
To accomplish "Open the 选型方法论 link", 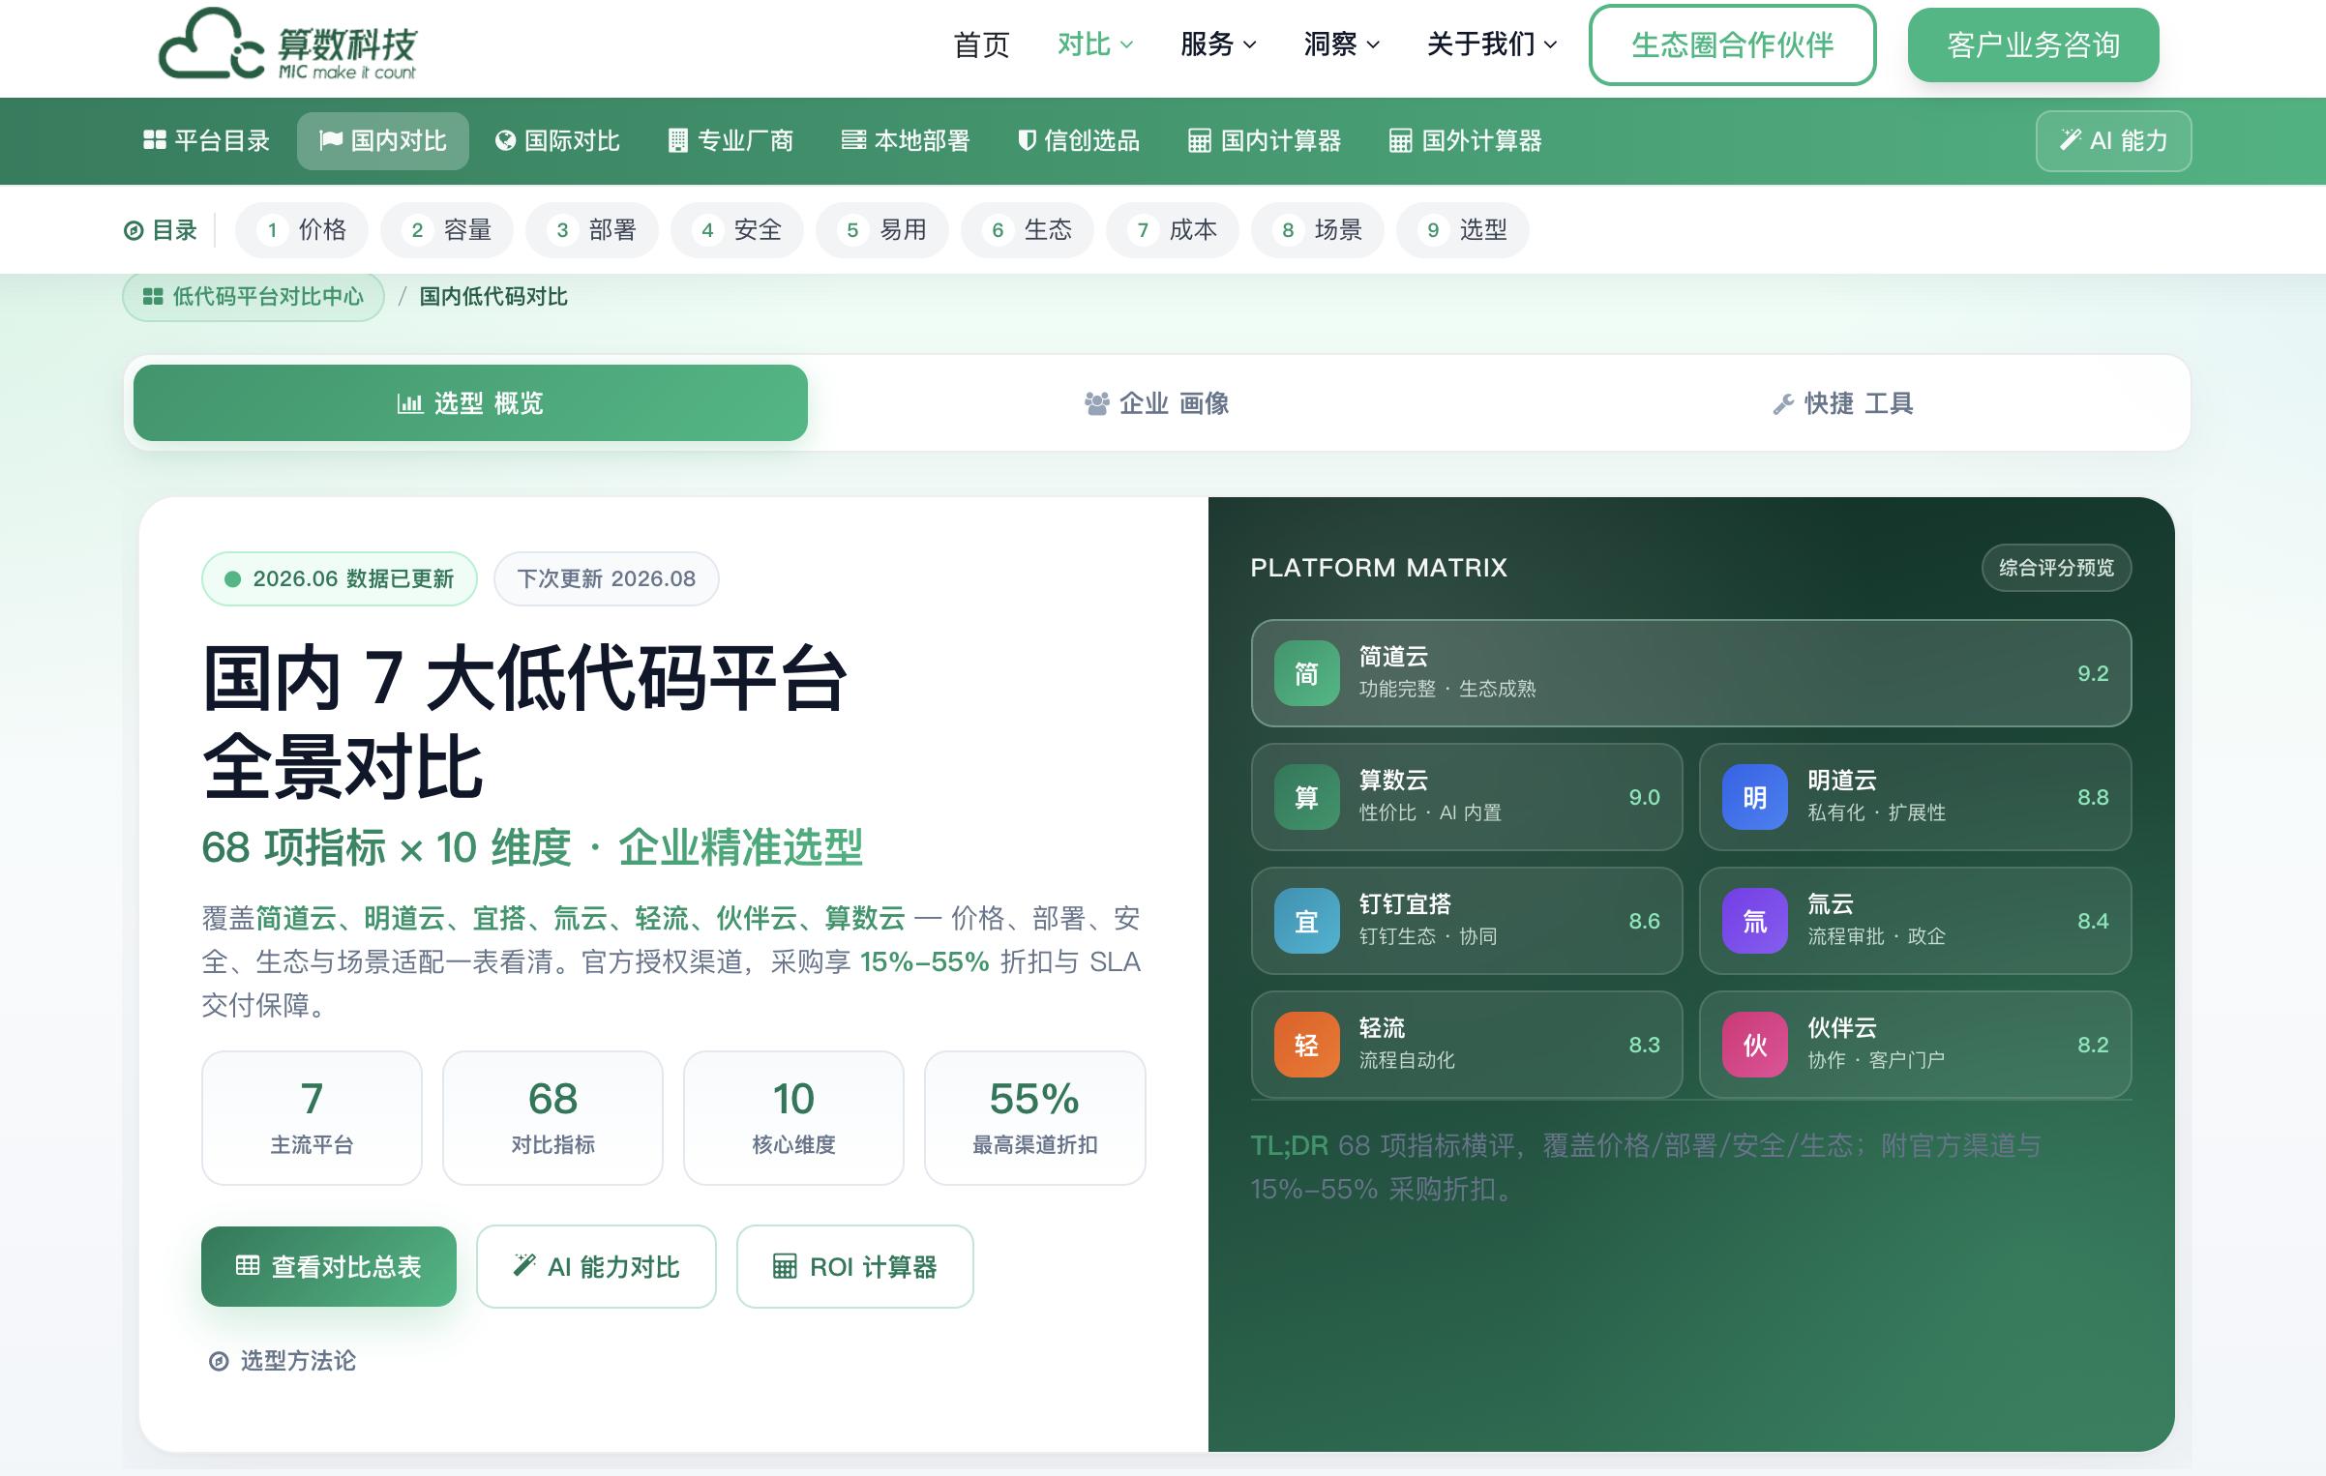I will [283, 1361].
